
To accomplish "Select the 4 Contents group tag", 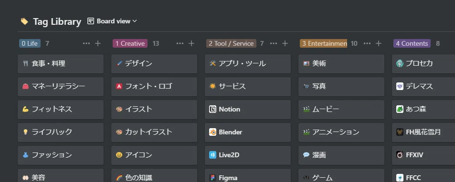I will (412, 43).
